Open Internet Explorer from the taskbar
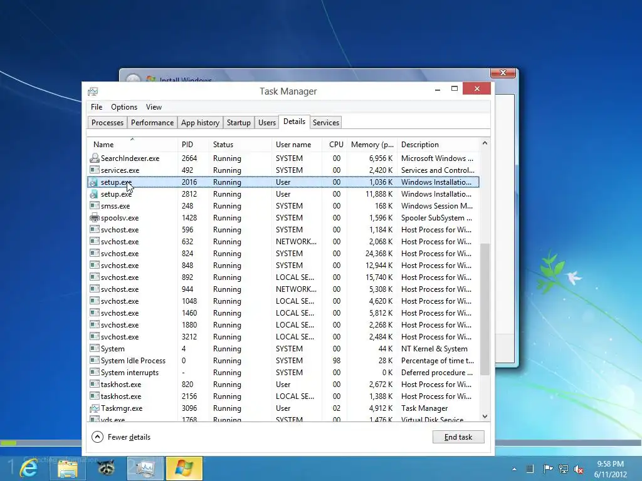This screenshot has height=481, width=642. click(29, 468)
